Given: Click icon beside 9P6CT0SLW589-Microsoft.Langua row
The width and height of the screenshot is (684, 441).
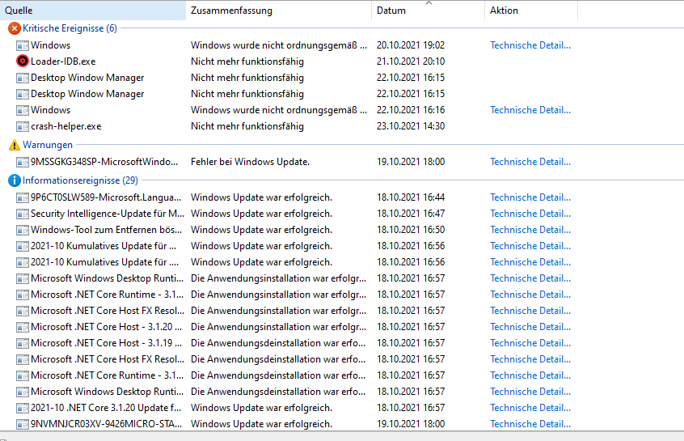Looking at the screenshot, I should click(x=23, y=197).
